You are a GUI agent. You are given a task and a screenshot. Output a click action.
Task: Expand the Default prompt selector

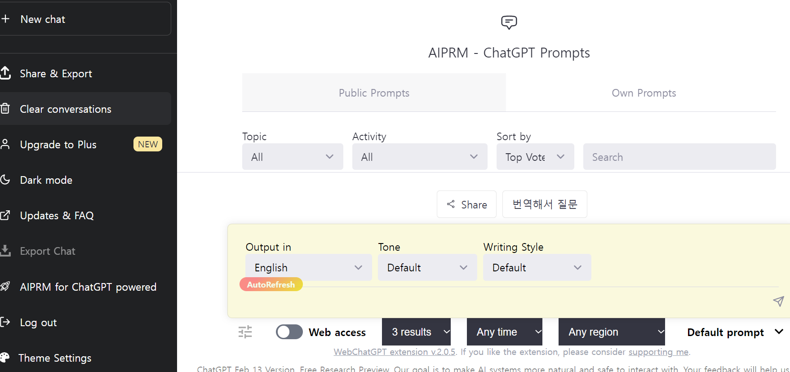(735, 332)
